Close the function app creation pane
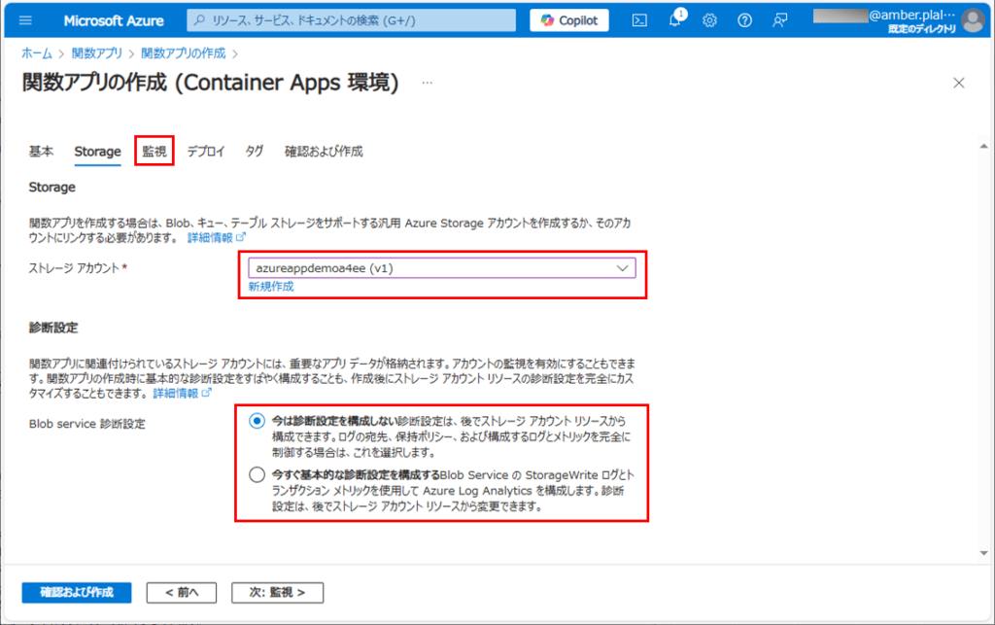995x625 pixels. click(959, 83)
